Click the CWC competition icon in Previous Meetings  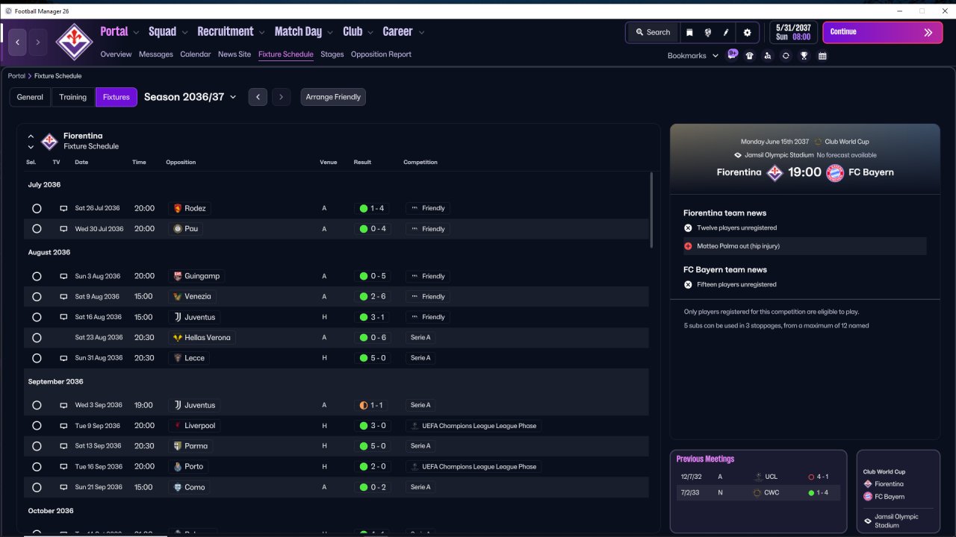(757, 493)
